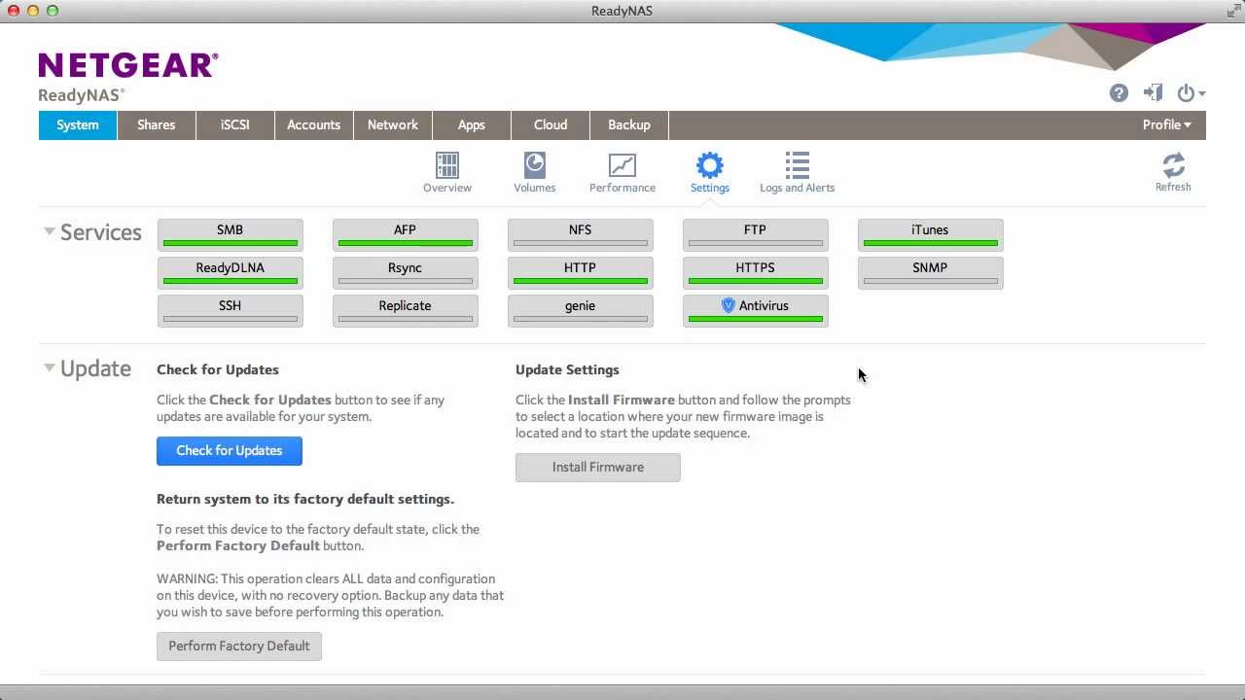Enter fullscreen using window corner arrows
The height and width of the screenshot is (700, 1245).
click(1232, 11)
